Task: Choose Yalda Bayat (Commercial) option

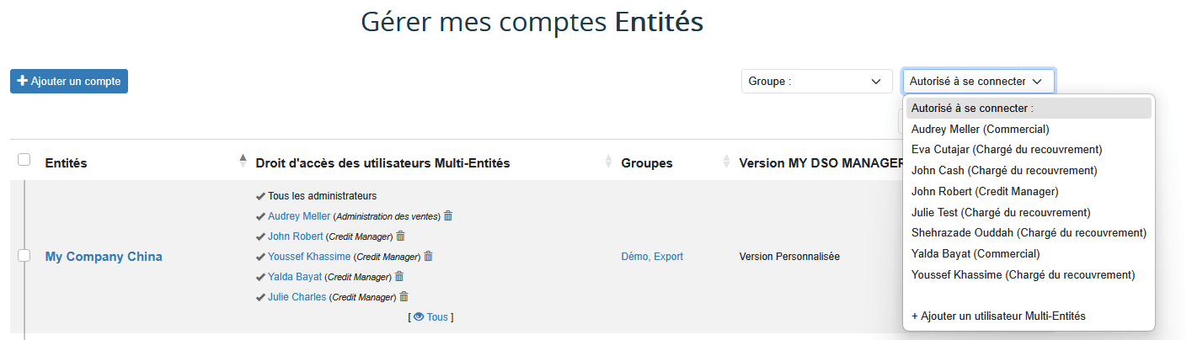Action: 1029,254
